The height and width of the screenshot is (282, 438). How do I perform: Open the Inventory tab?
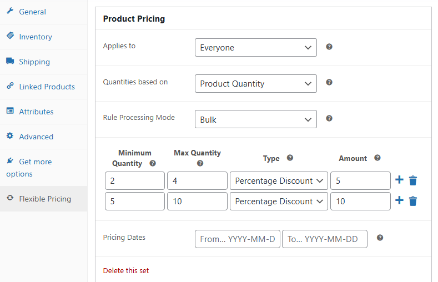tap(43, 37)
